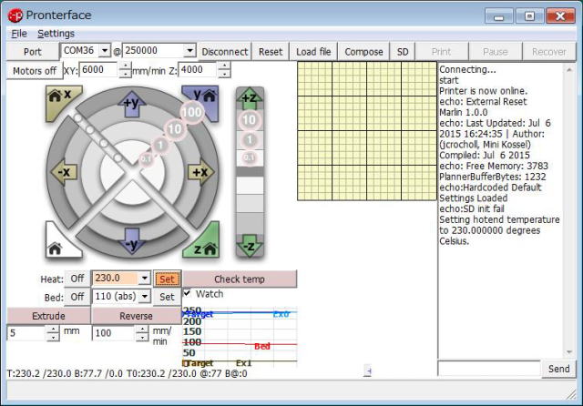This screenshot has width=583, height=406.
Task: Select the 0.1 mm Z jog step
Action: [x=250, y=157]
